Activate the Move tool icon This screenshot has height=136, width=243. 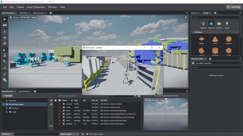click(5, 38)
